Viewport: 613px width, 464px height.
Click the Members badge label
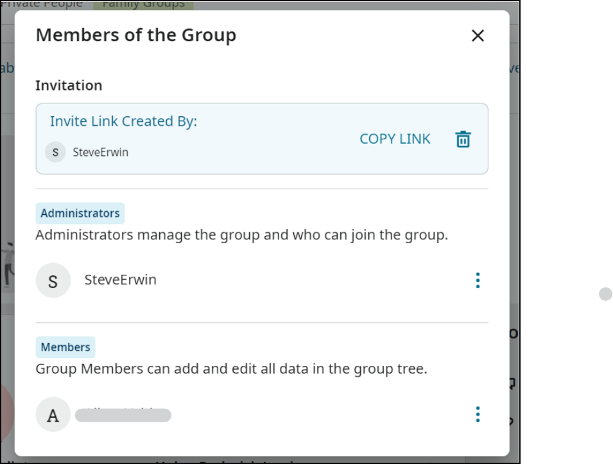(65, 347)
